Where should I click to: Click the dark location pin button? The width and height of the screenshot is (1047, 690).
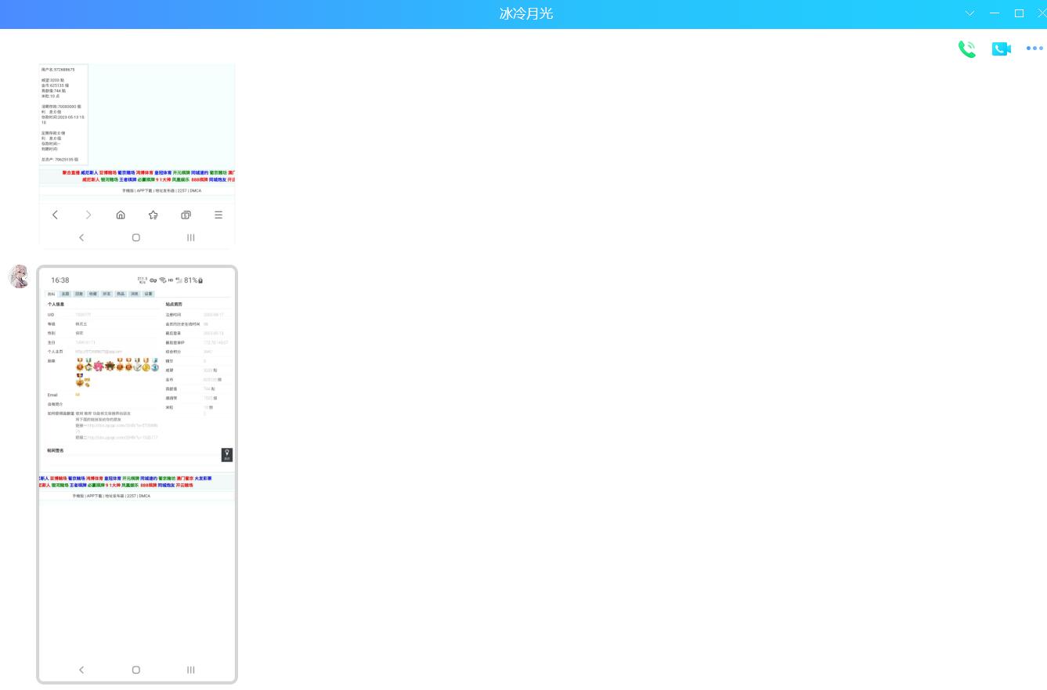(x=227, y=454)
